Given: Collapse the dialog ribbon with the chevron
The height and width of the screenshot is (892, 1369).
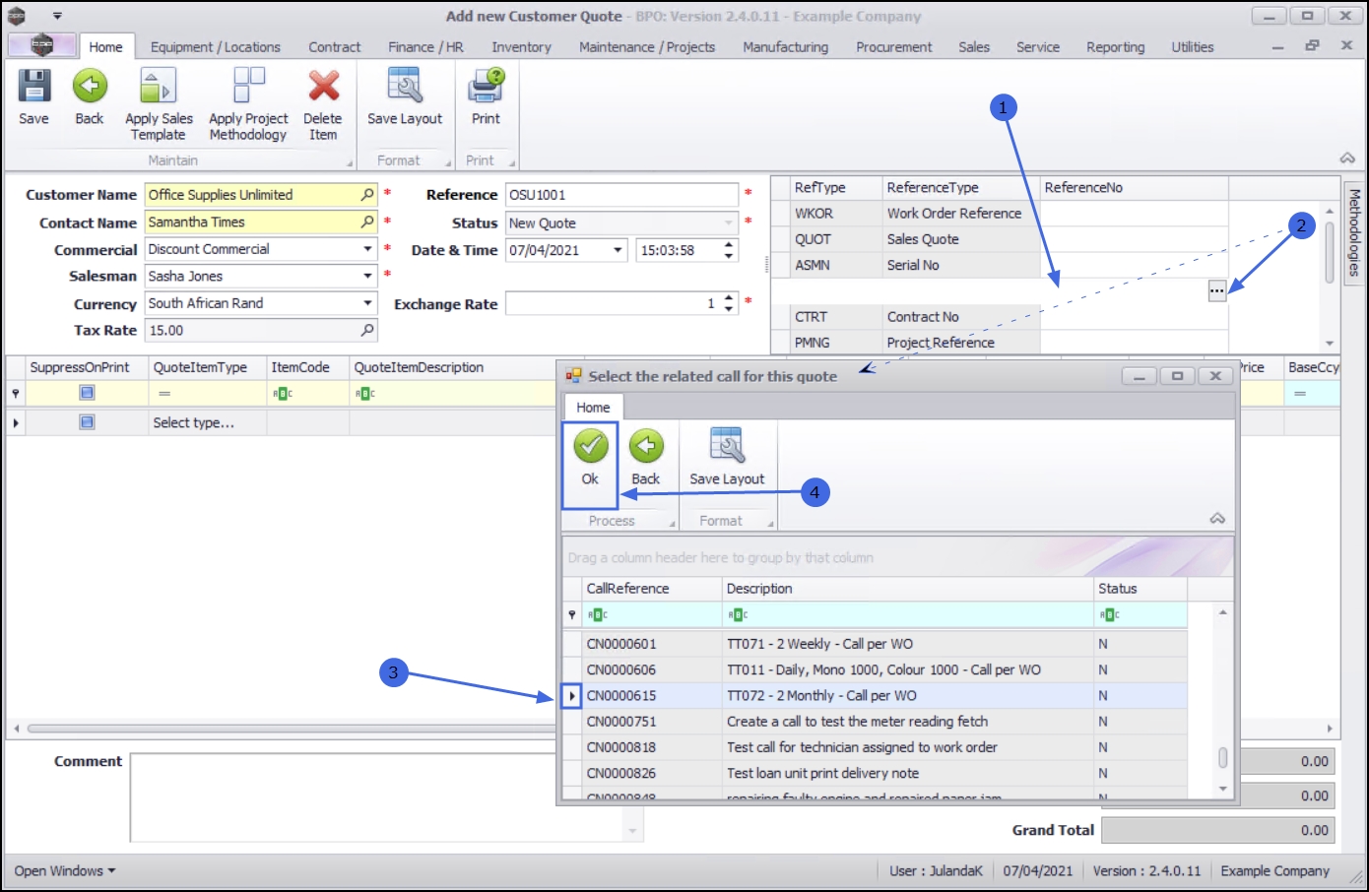Looking at the screenshot, I should coord(1217,519).
